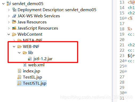Click the Deployment Descriptor icon
Screen dimensions: 135x102
14,10
